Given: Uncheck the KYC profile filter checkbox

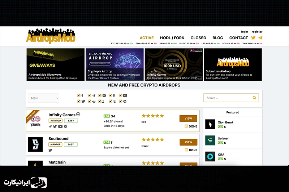Looking at the screenshot, I should point(111,101).
